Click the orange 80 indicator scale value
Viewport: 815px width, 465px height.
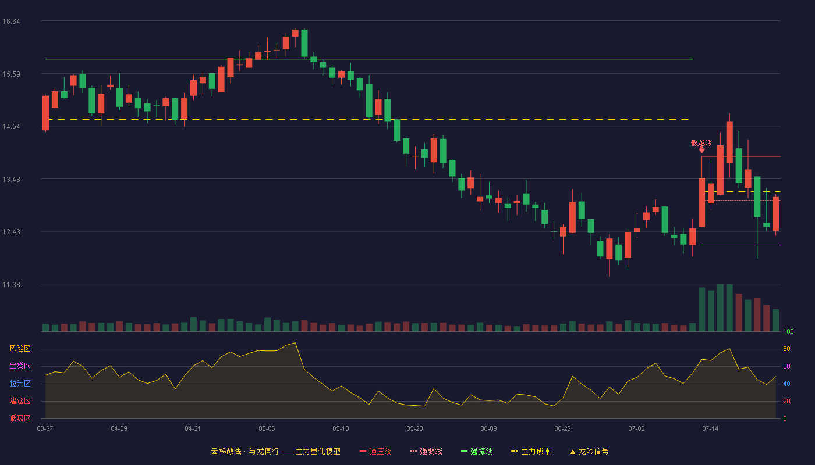(786, 349)
